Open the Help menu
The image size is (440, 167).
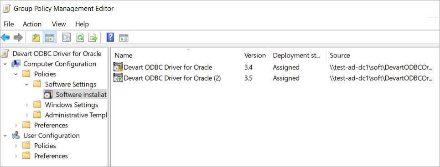click(82, 24)
